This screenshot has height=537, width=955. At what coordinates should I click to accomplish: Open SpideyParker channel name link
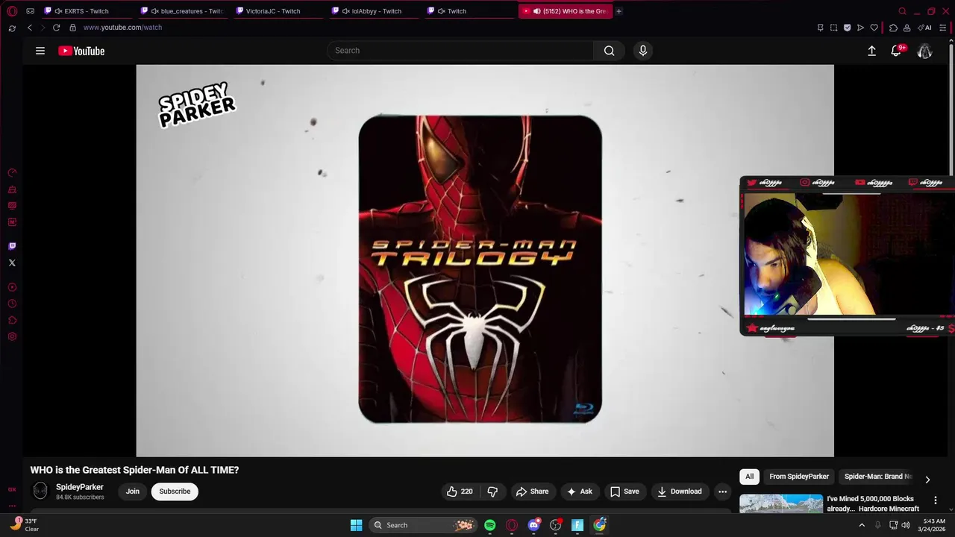[x=80, y=487]
